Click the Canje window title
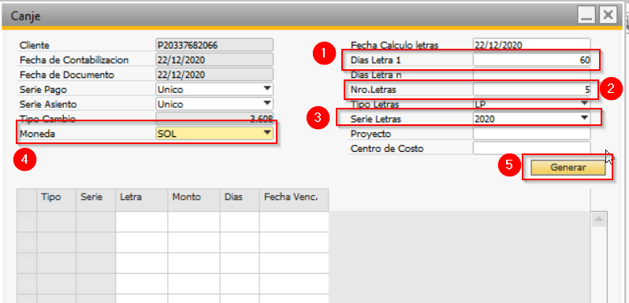The width and height of the screenshot is (629, 303). pyautogui.click(x=25, y=16)
